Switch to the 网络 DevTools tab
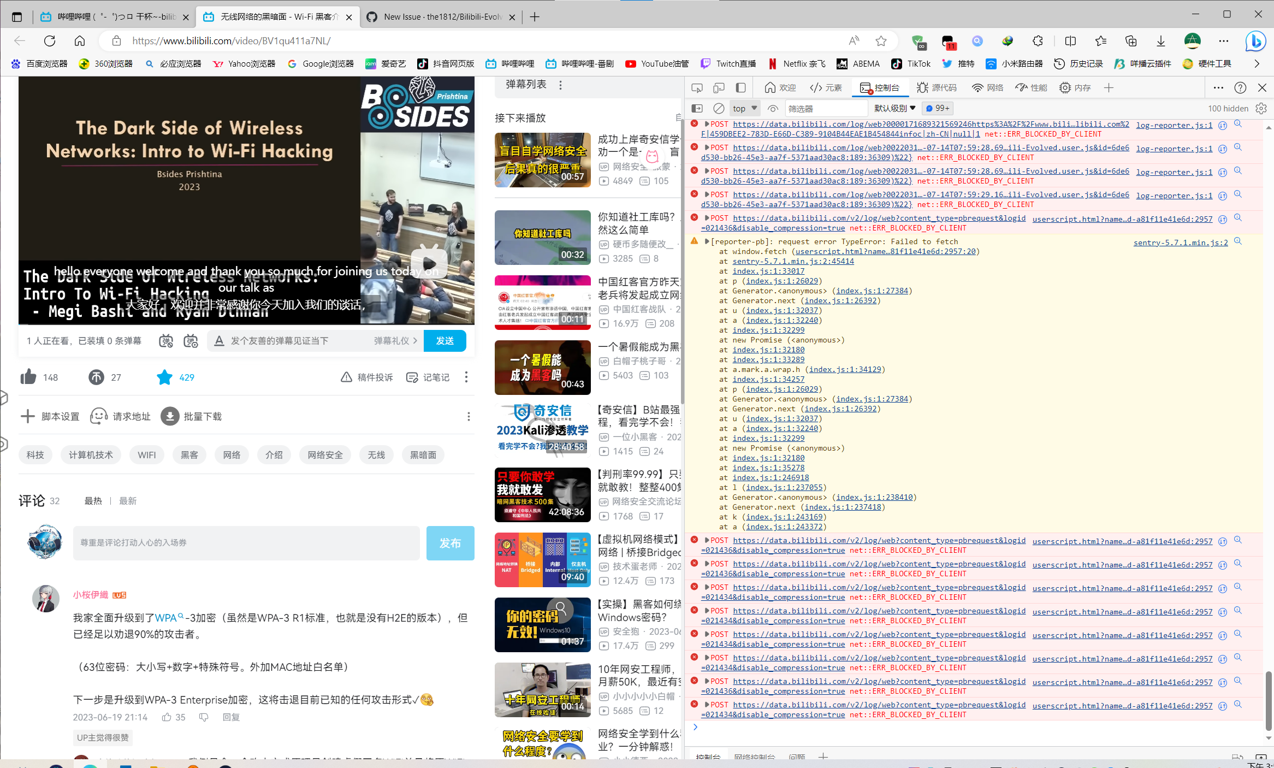This screenshot has width=1274, height=768. click(x=987, y=87)
